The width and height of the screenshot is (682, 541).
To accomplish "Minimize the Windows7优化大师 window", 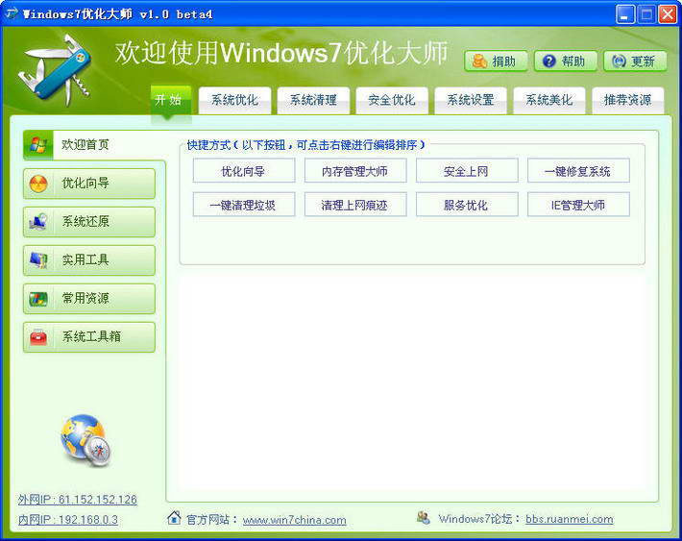I will tap(625, 14).
